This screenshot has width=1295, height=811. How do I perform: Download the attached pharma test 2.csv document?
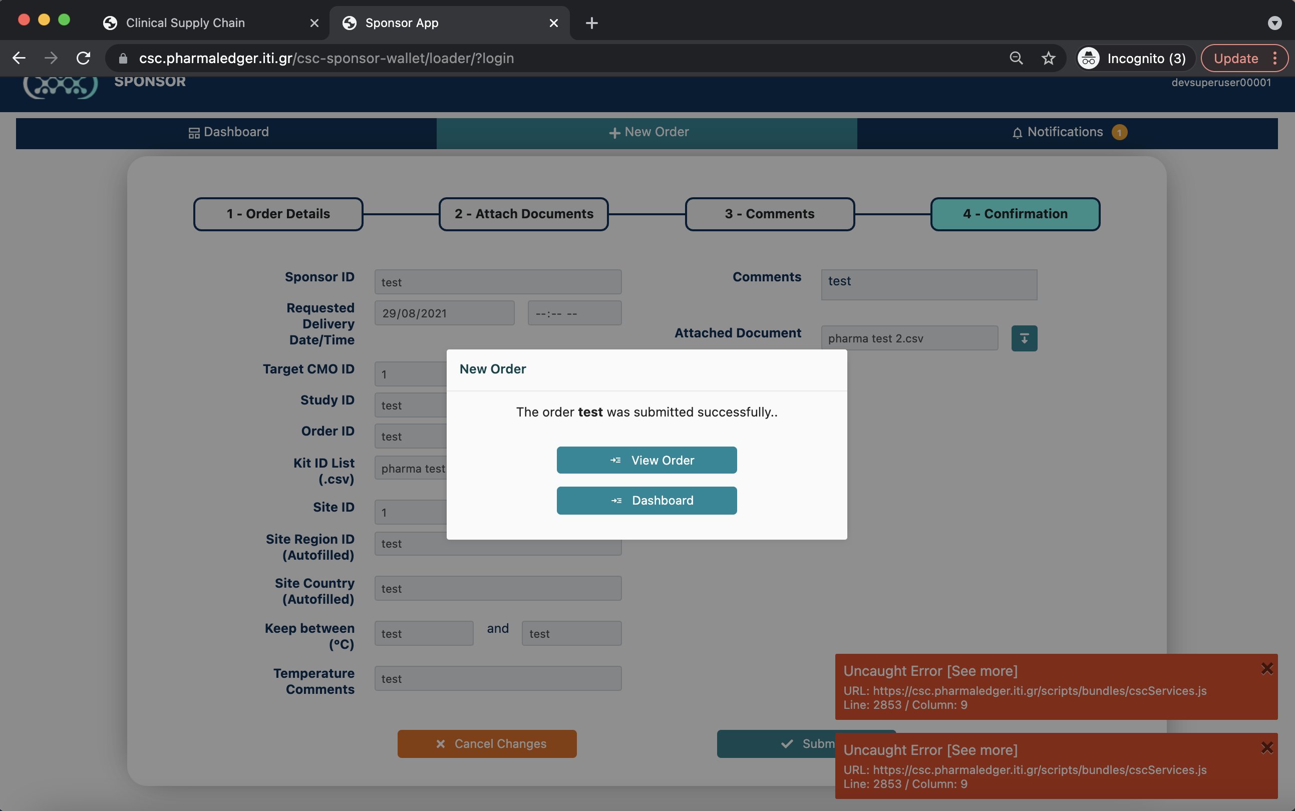coord(1024,338)
